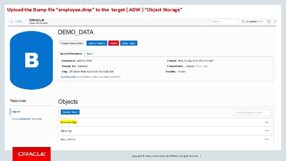Open the help question mark icon

[269, 21]
